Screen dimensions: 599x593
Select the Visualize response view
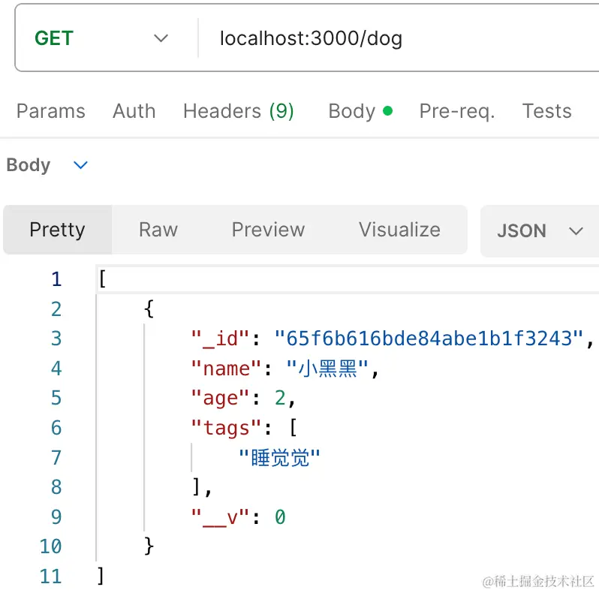tap(399, 230)
